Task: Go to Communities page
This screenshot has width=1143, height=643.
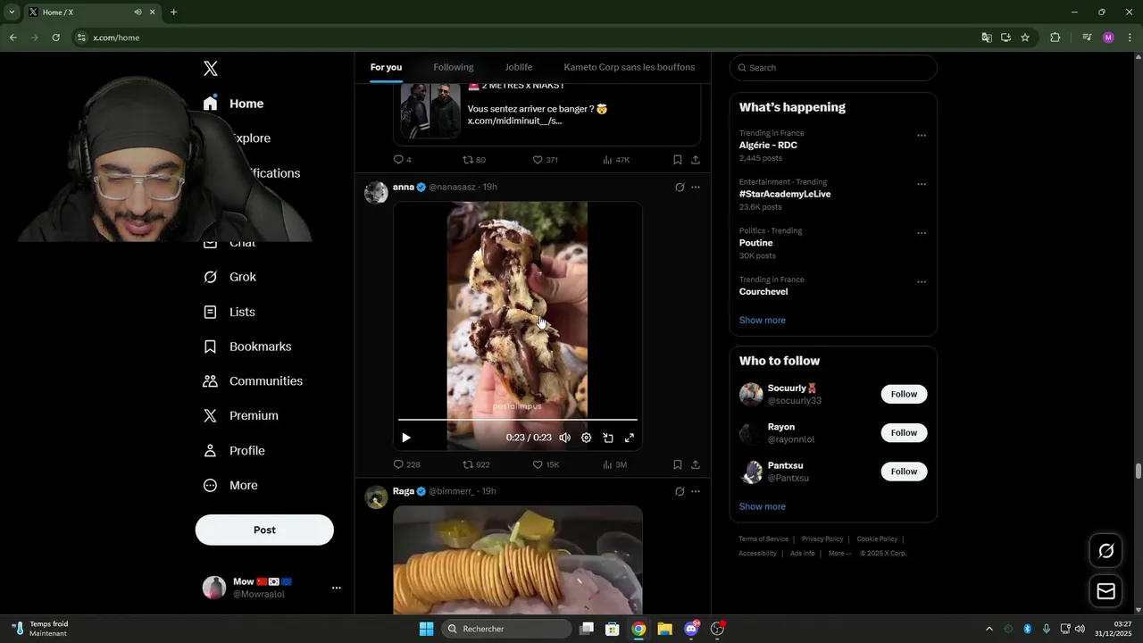Action: pos(253,381)
